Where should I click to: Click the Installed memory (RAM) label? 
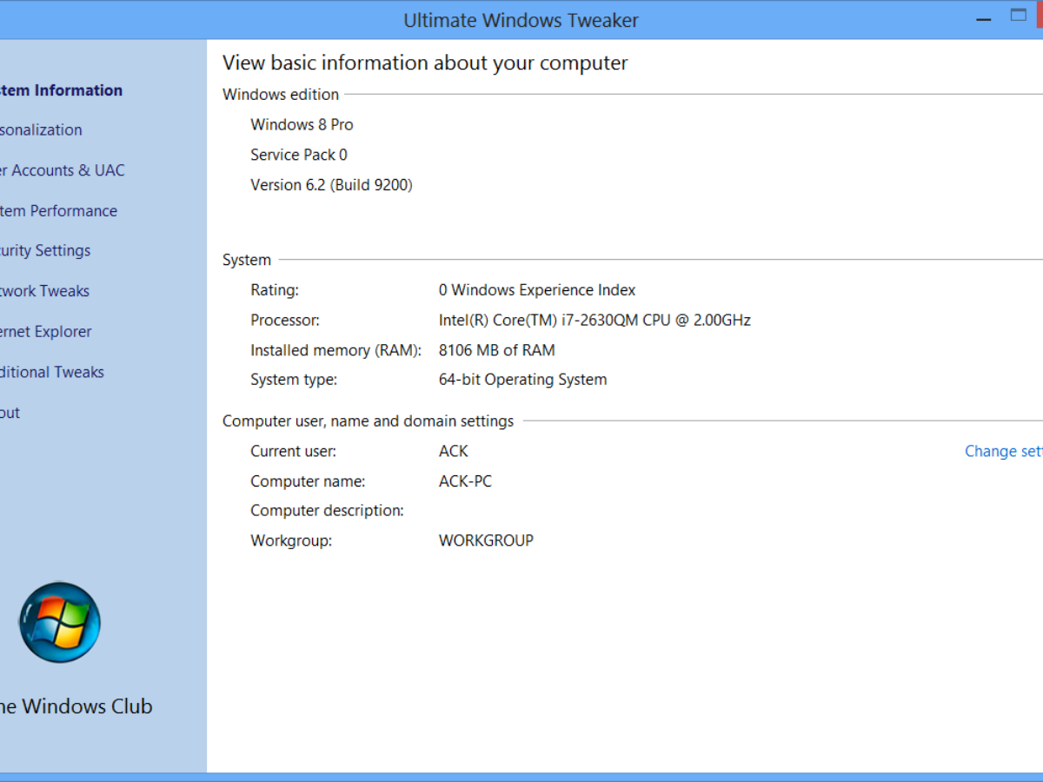(x=336, y=350)
